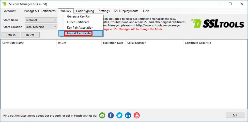The image size is (248, 122).
Task: Sort by Expiration Date column header
Action: click(x=113, y=43)
